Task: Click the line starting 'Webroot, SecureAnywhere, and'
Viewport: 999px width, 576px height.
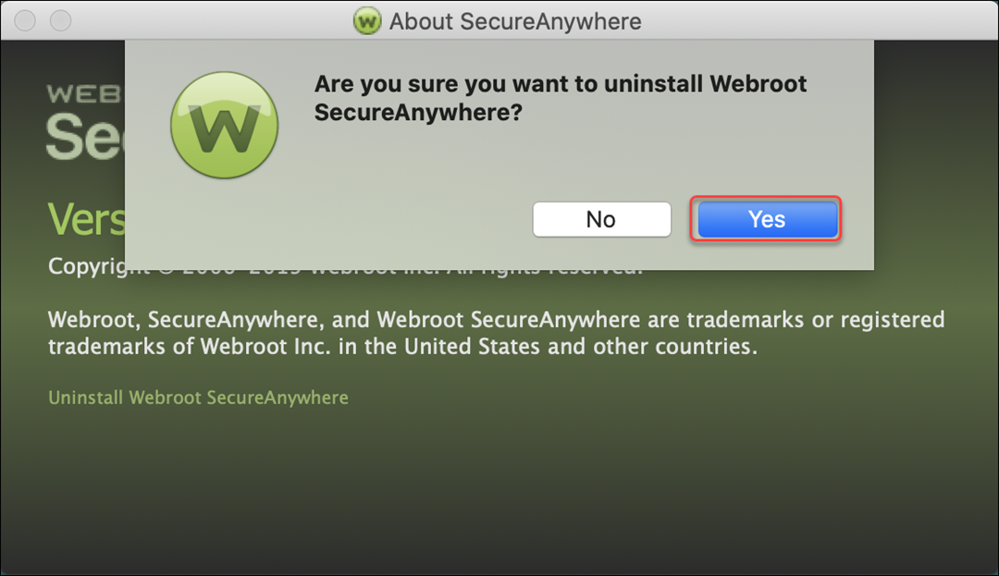Action: point(496,320)
